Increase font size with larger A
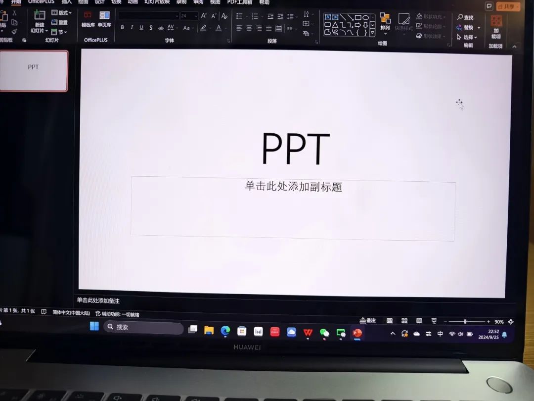 (204, 16)
